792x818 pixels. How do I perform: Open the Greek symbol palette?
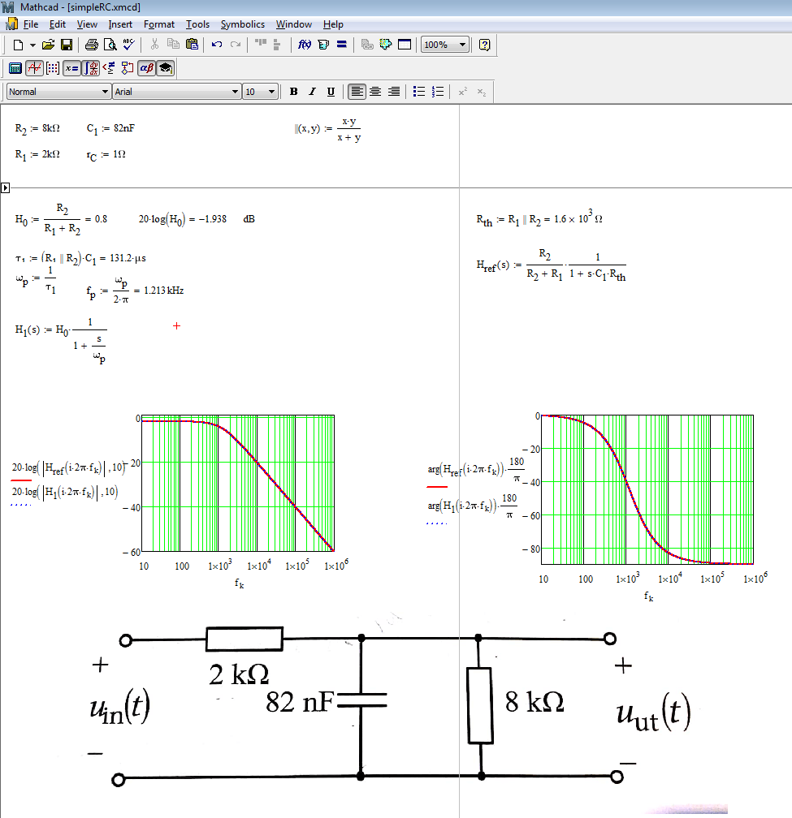tap(145, 68)
